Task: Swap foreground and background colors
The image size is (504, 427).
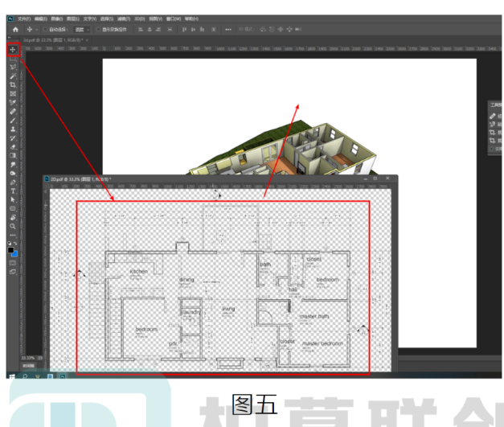Action: pos(15,244)
